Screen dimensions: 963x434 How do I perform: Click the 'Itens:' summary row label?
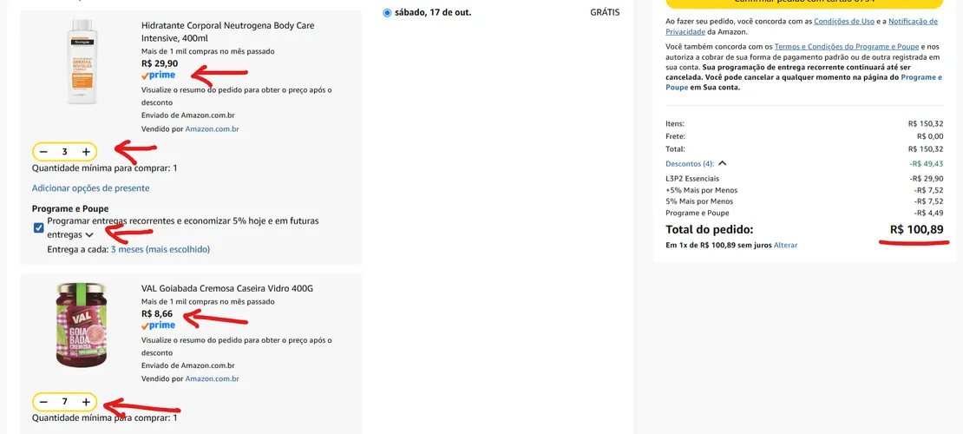click(x=675, y=123)
